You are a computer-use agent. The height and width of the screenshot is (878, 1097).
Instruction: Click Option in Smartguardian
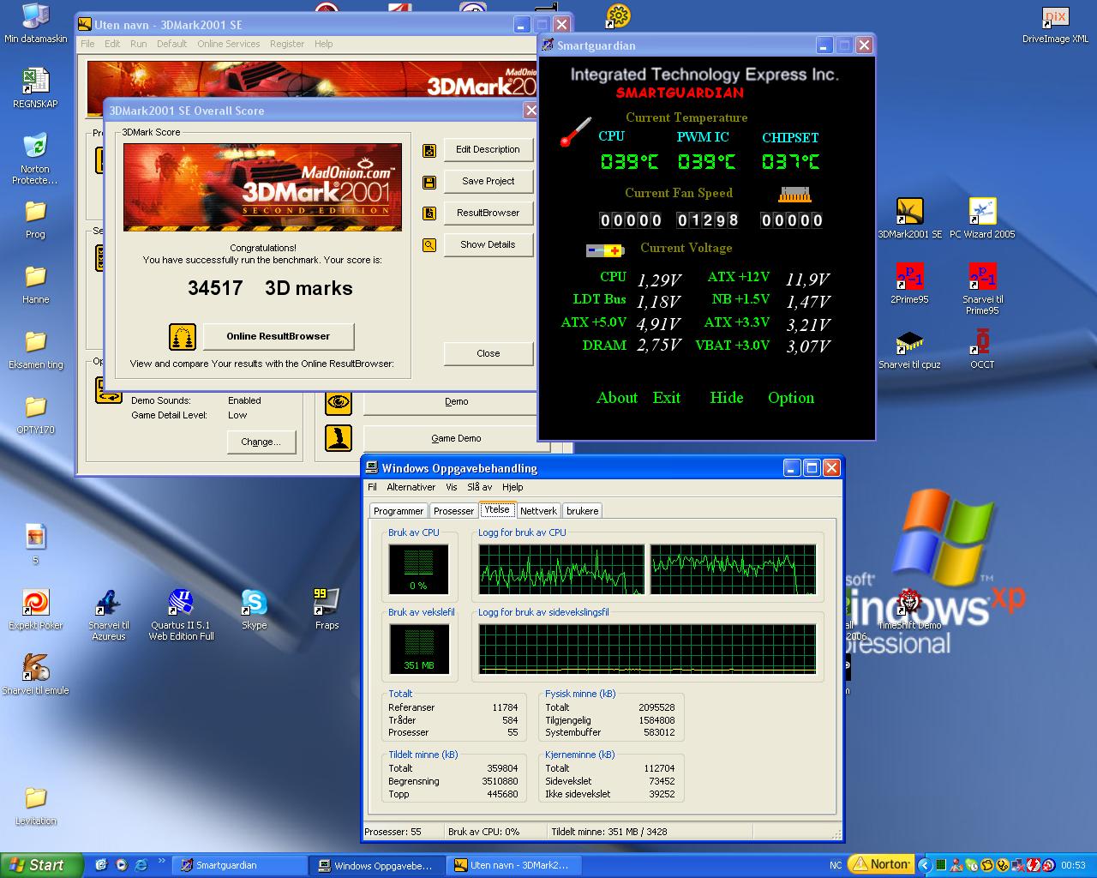pyautogui.click(x=791, y=398)
